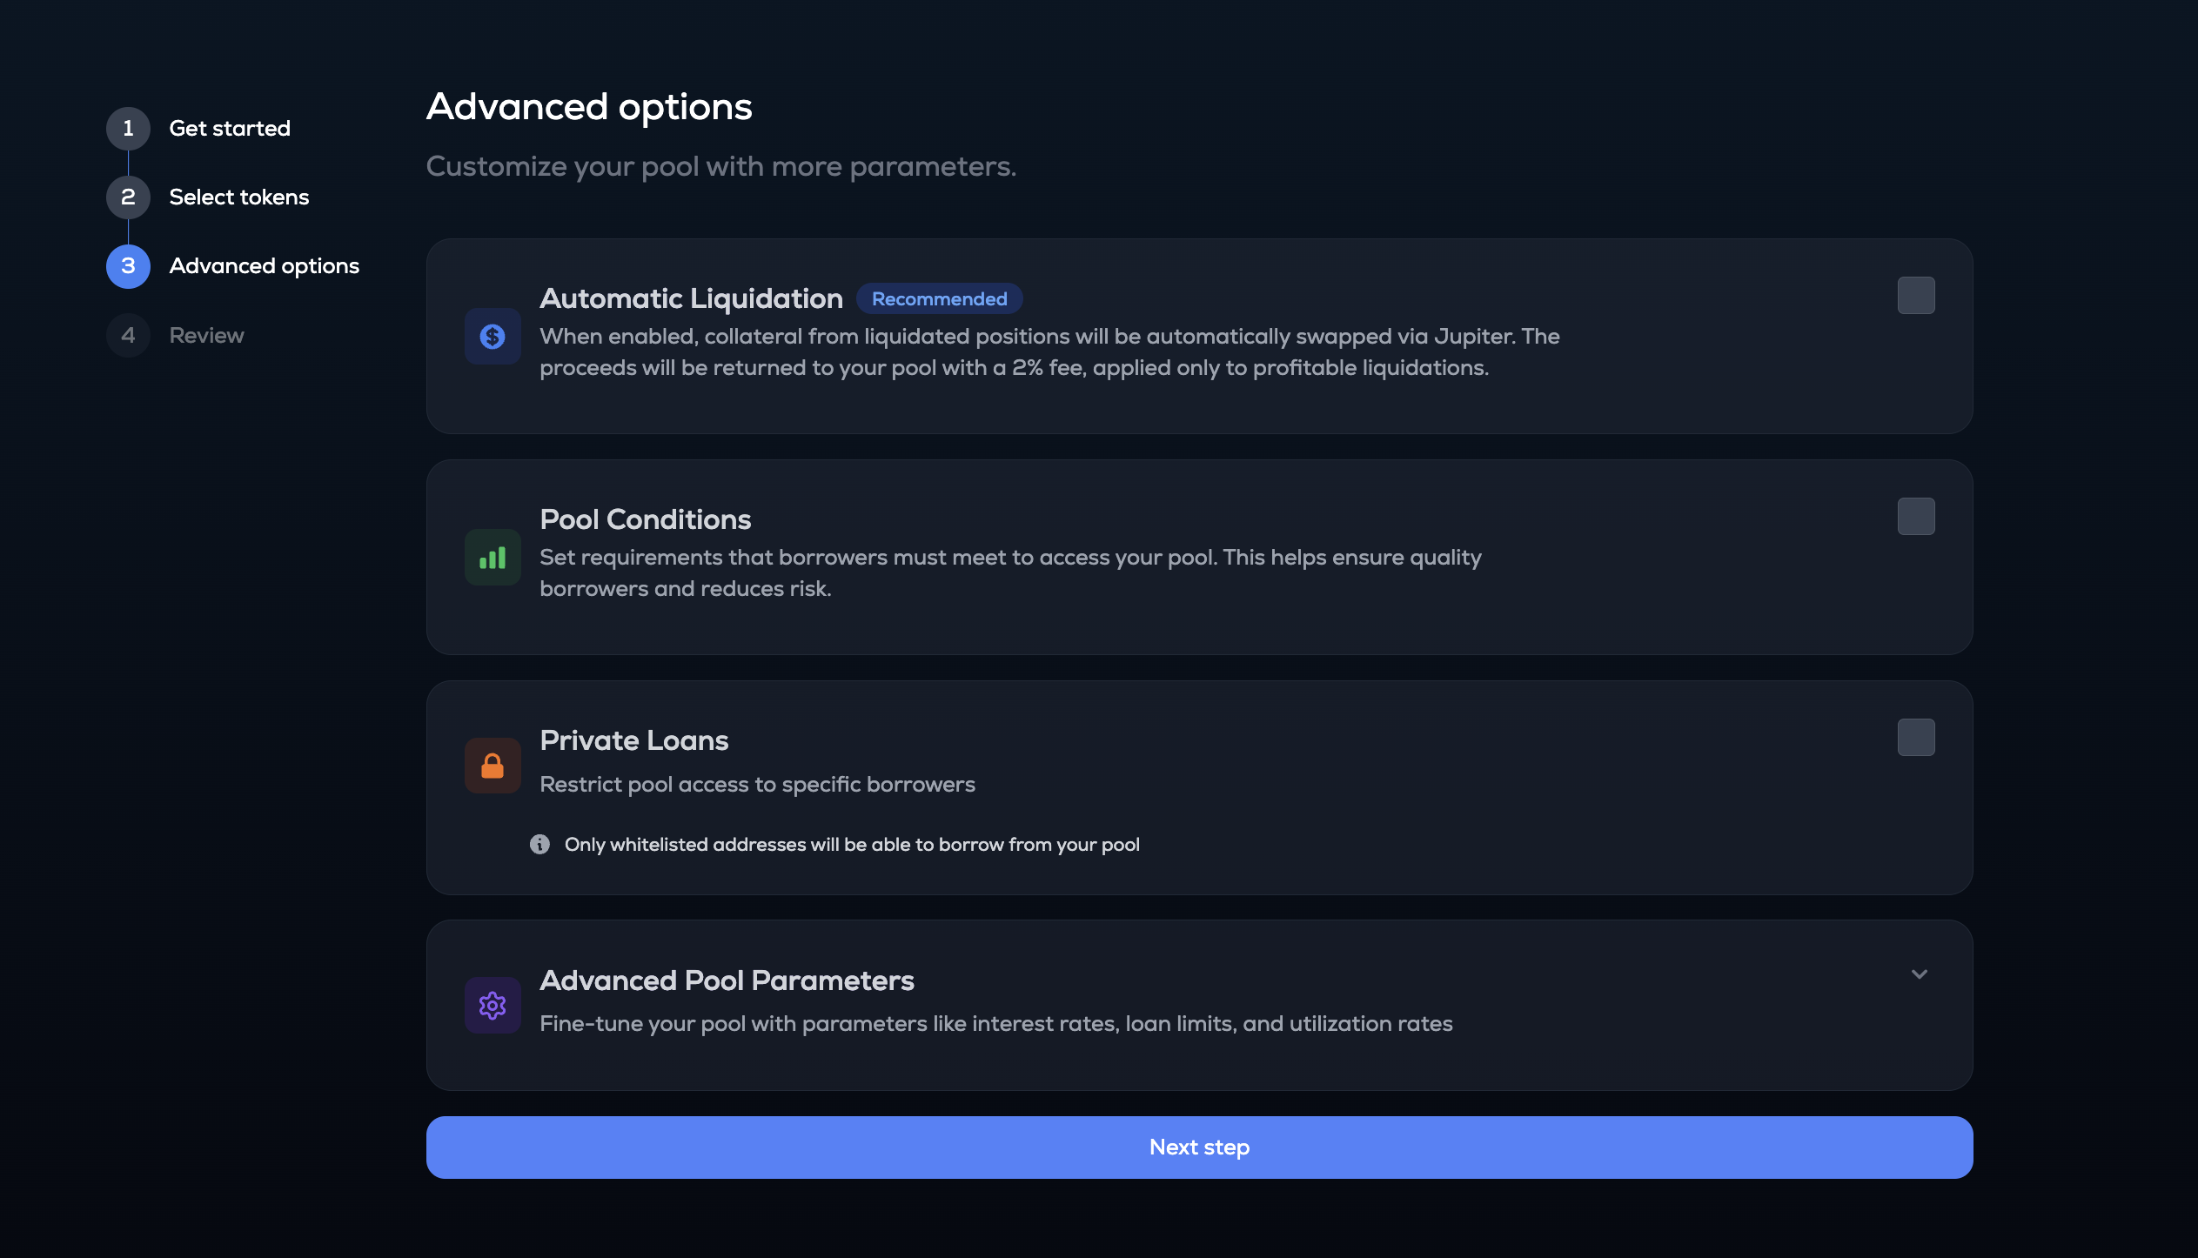Click the highlighted step 3 progress circle
The height and width of the screenshot is (1258, 2198).
tap(128, 266)
